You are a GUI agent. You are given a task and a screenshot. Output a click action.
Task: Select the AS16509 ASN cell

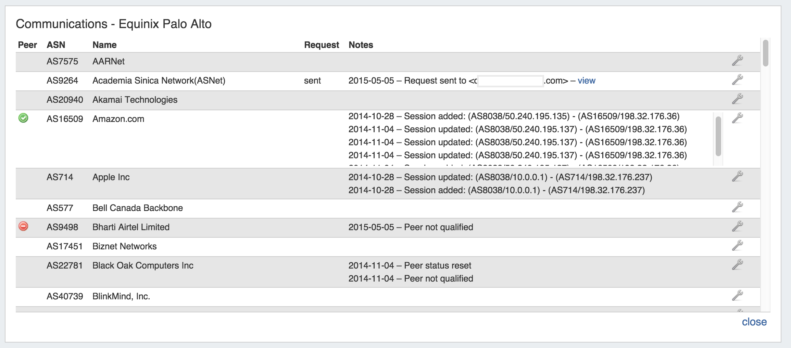[x=65, y=119]
